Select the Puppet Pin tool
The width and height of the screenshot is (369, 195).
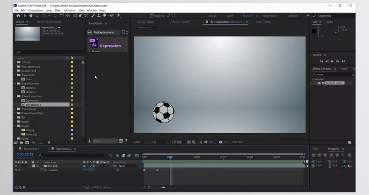coord(118,15)
